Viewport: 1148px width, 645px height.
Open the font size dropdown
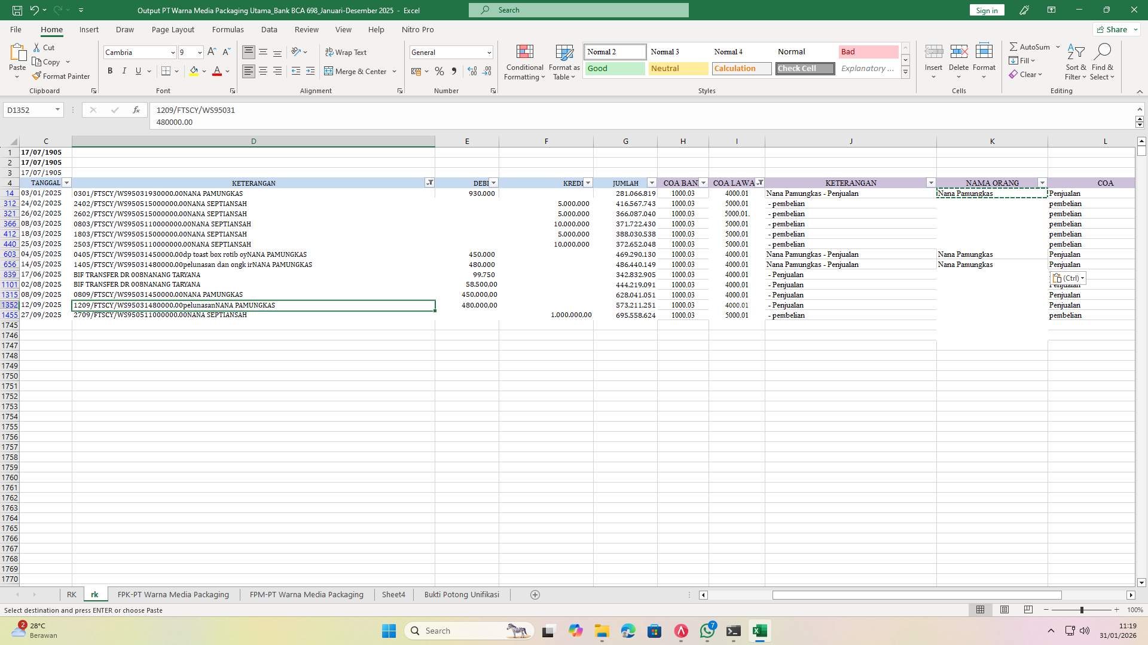tap(199, 53)
